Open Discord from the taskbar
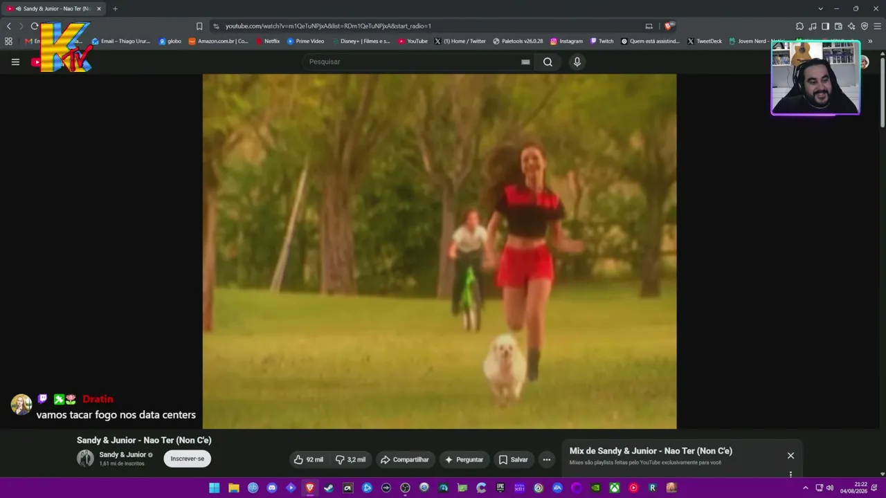This screenshot has height=498, width=886. point(272,488)
